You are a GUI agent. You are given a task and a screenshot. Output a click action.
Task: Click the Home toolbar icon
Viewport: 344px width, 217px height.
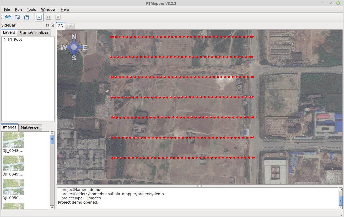pos(8,17)
